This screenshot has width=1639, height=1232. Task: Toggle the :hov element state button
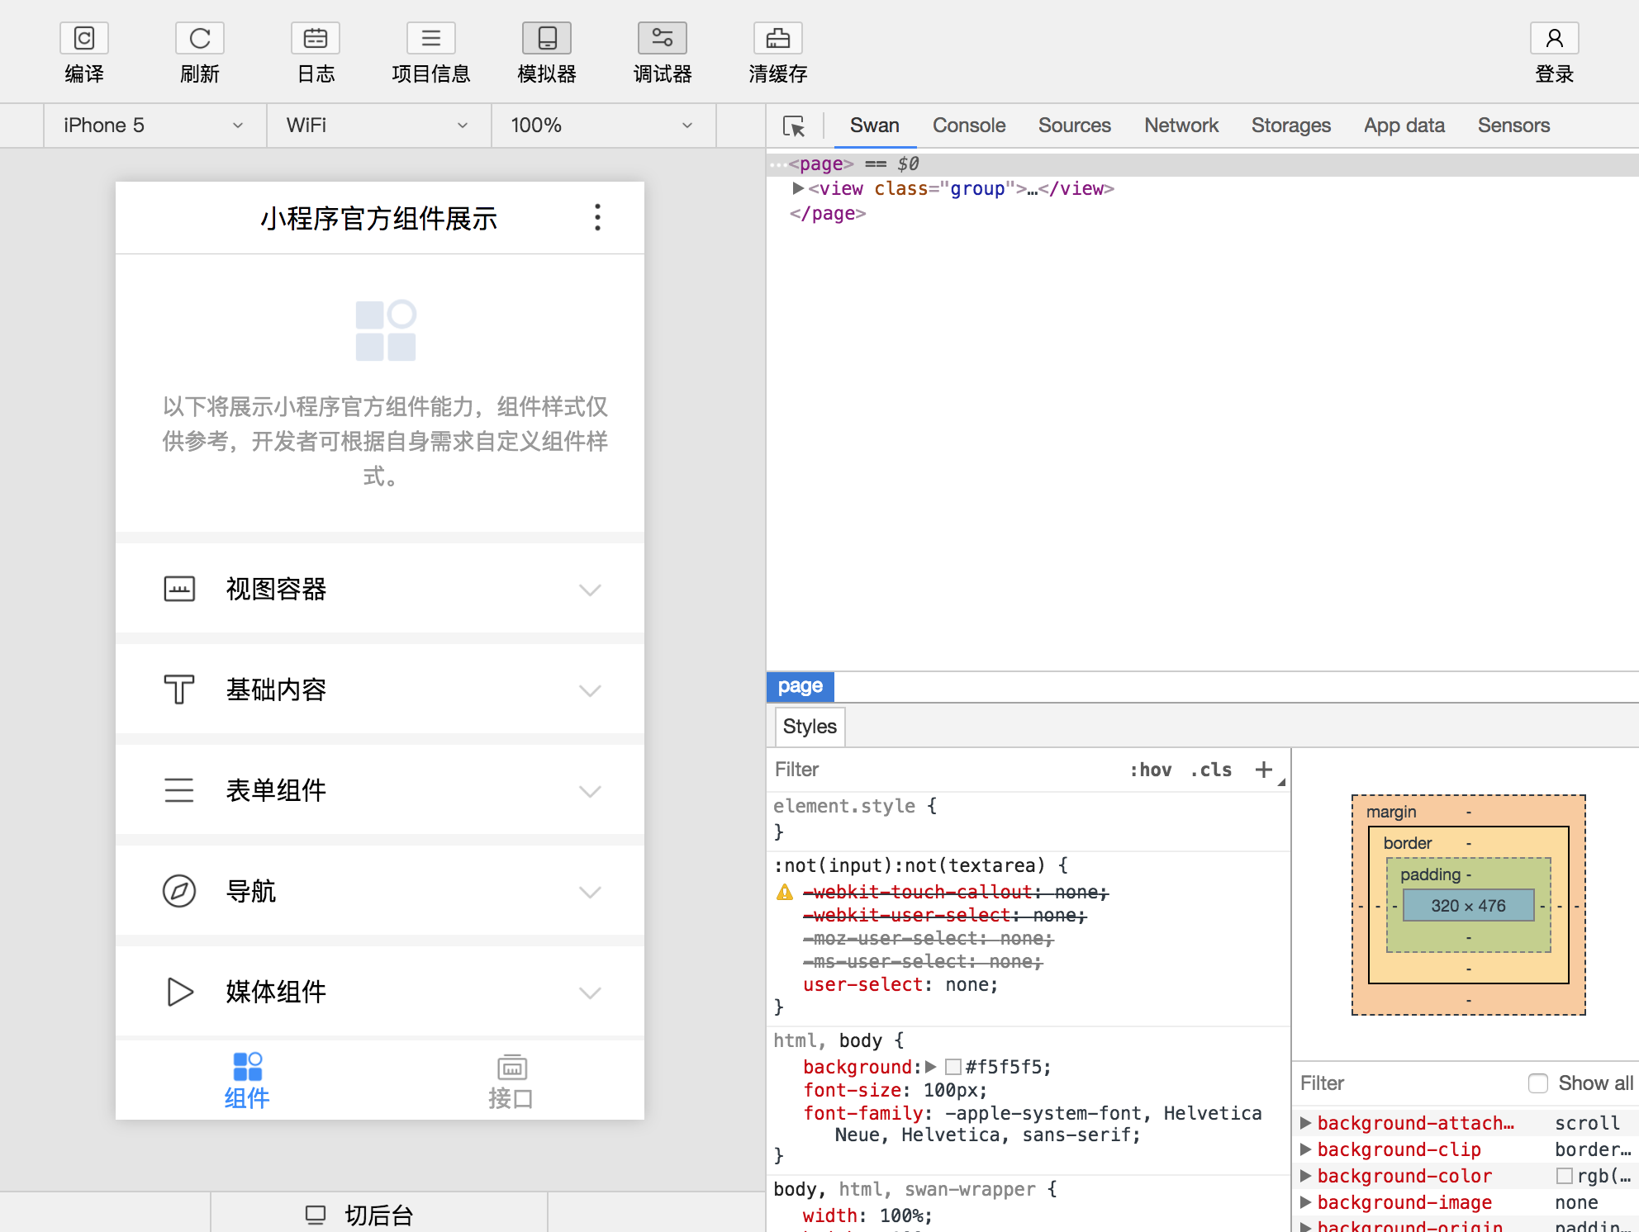[1151, 770]
